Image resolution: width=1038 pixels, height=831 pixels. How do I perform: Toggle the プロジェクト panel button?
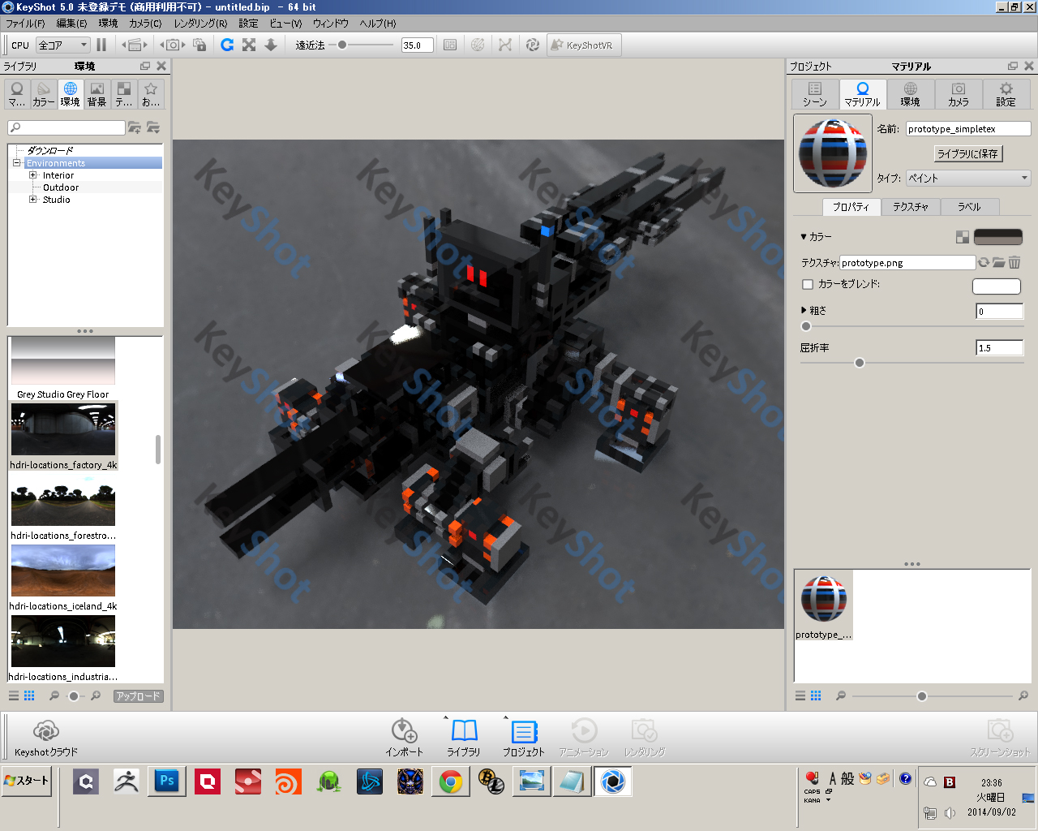pyautogui.click(x=524, y=738)
